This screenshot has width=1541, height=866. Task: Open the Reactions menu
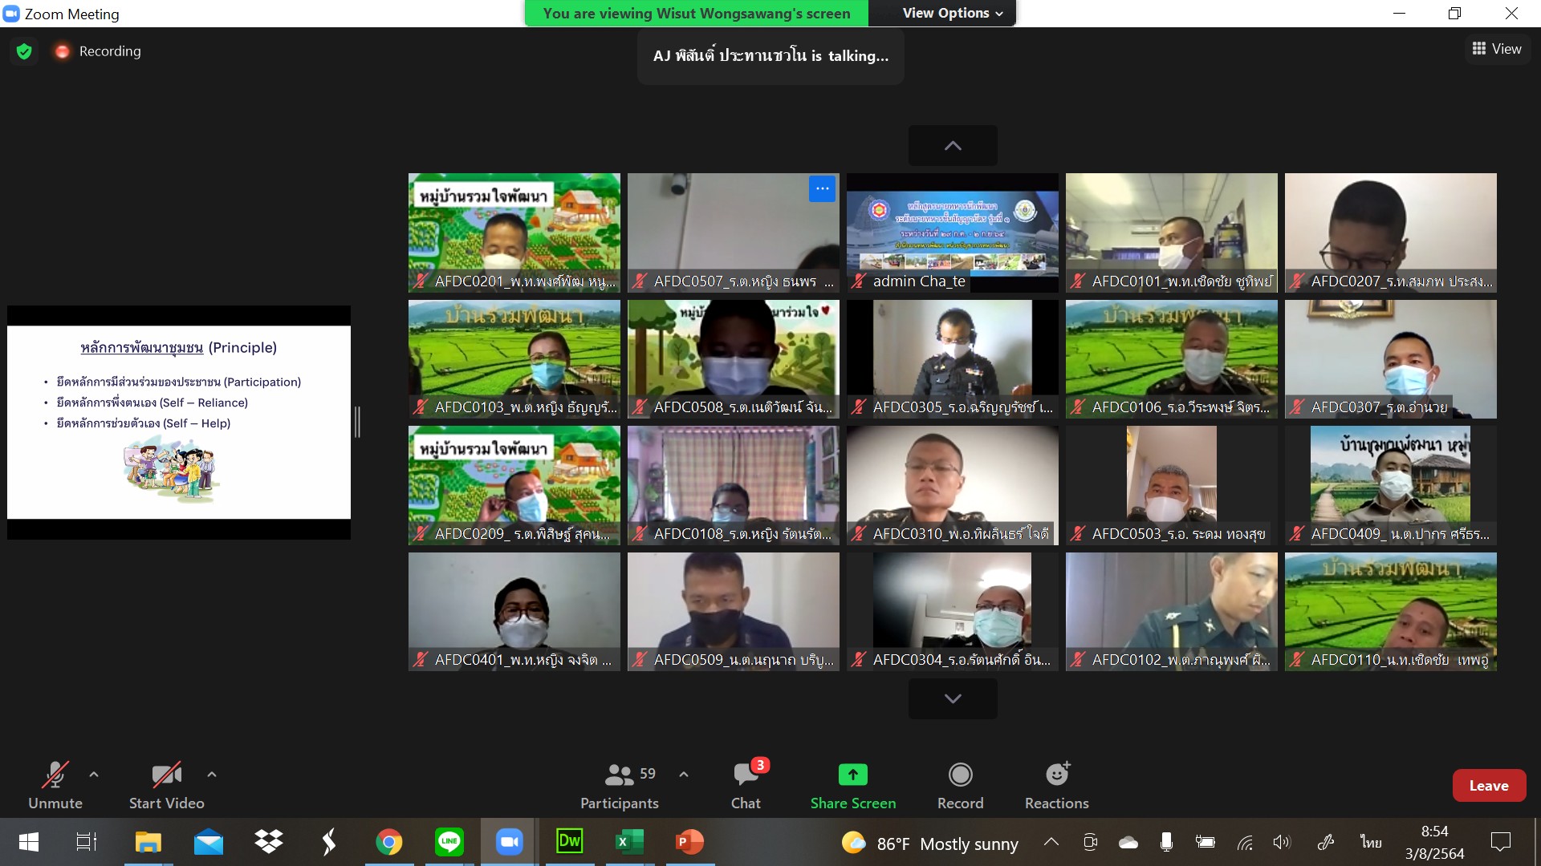1057,786
